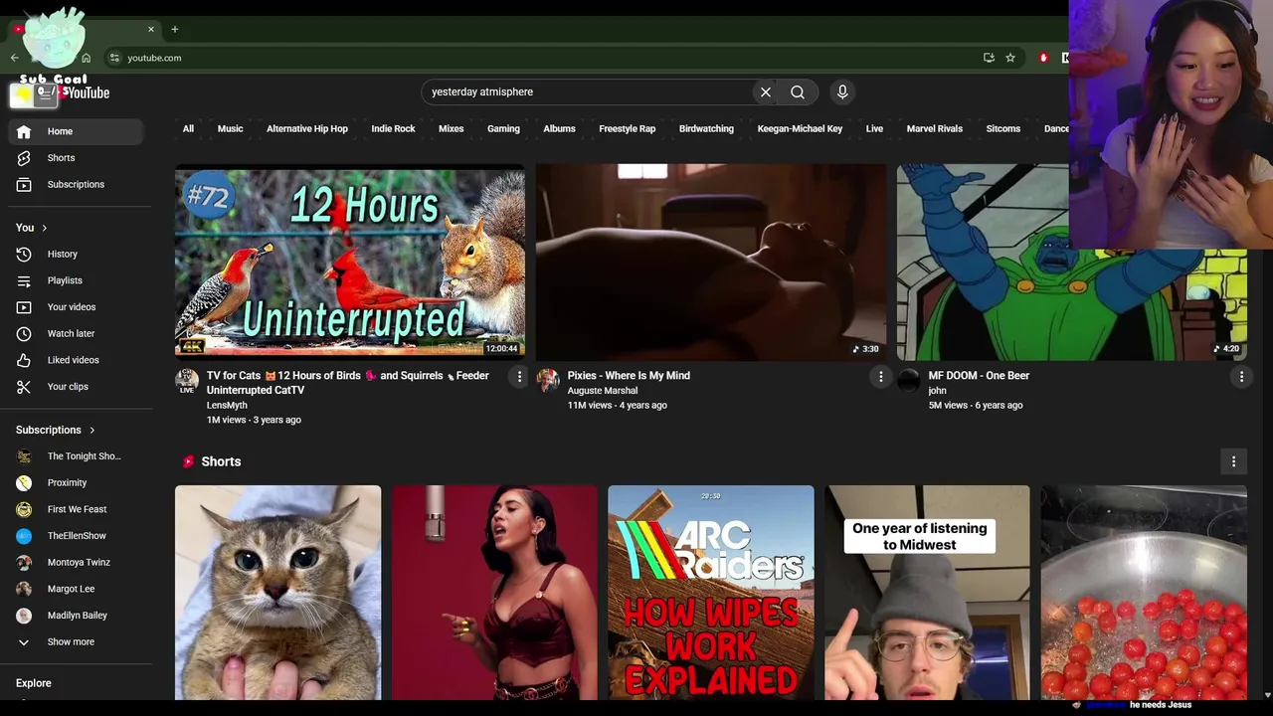Open the Home sidebar item
This screenshot has width=1273, height=716.
[77, 131]
